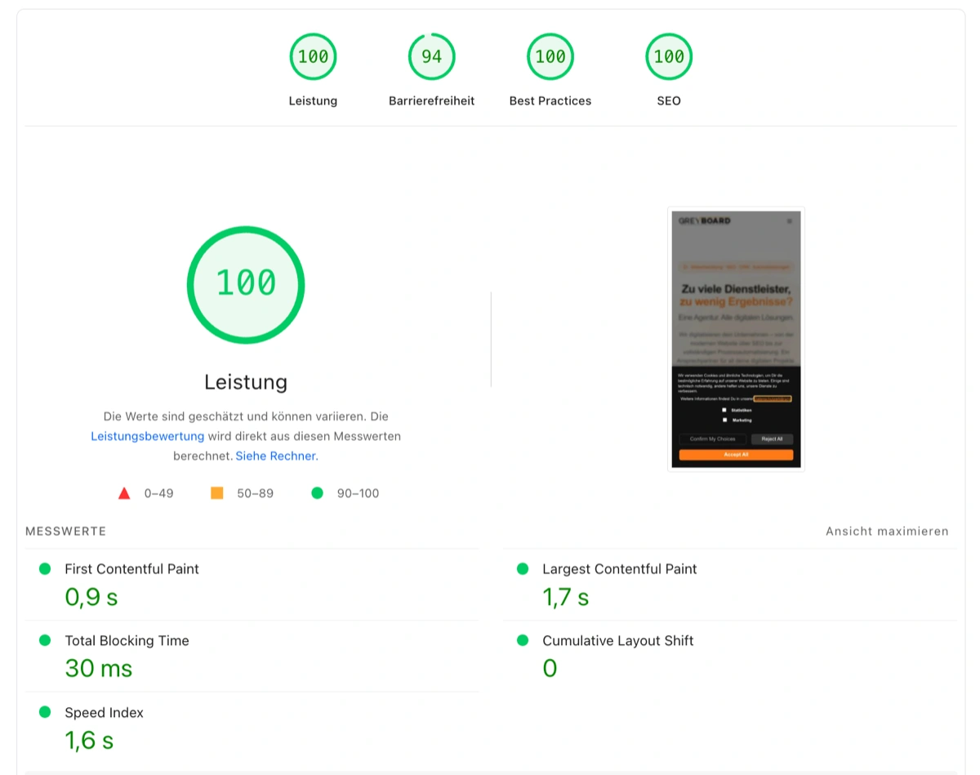Image resolution: width=980 pixels, height=775 pixels.
Task: Open the Leistungsbewertung link
Action: pos(147,436)
